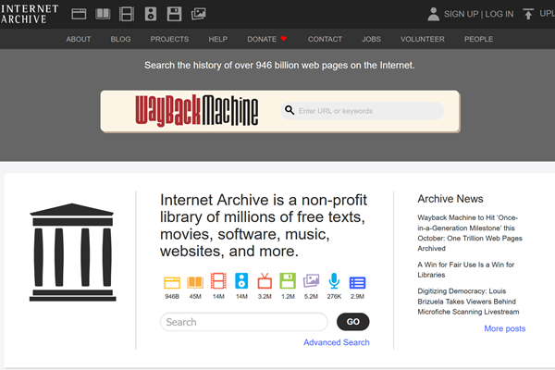Open the Images icon in top bar
The height and width of the screenshot is (370, 555).
198,14
